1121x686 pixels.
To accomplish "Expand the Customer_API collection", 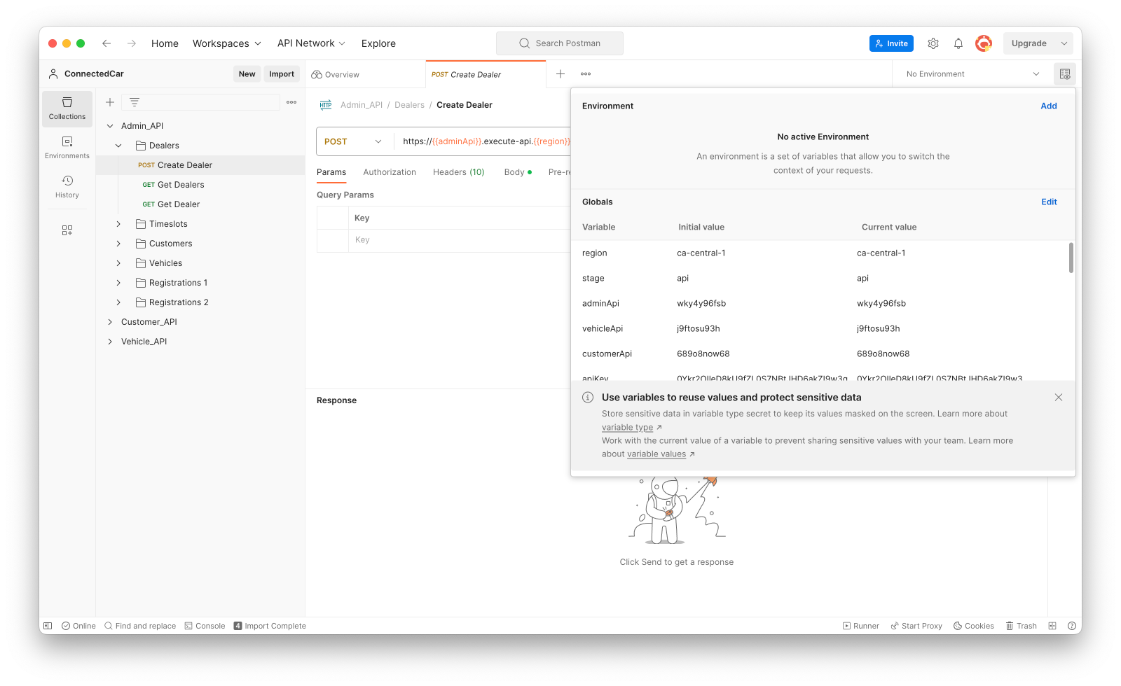I will [x=110, y=322].
